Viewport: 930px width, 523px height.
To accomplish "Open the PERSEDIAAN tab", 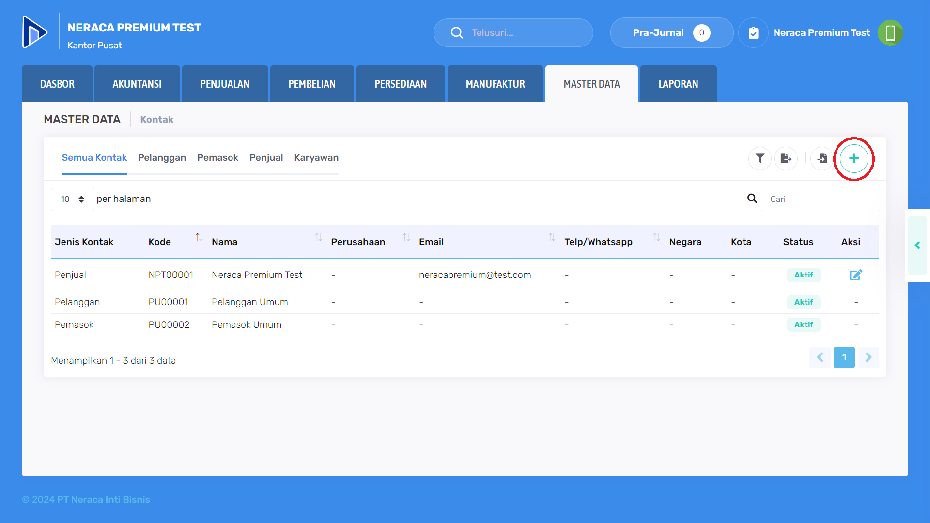I will tap(401, 84).
